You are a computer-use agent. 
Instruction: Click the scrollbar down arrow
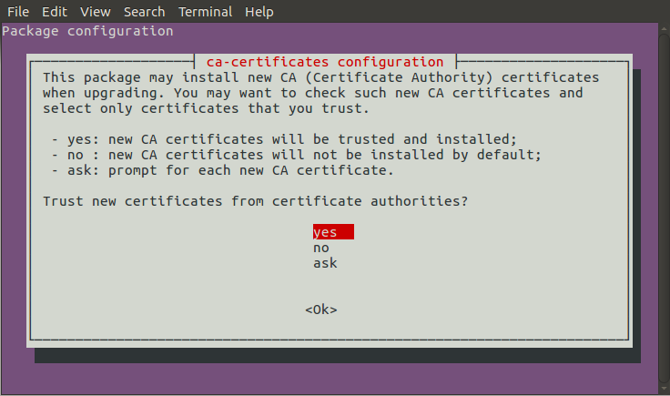(664, 389)
